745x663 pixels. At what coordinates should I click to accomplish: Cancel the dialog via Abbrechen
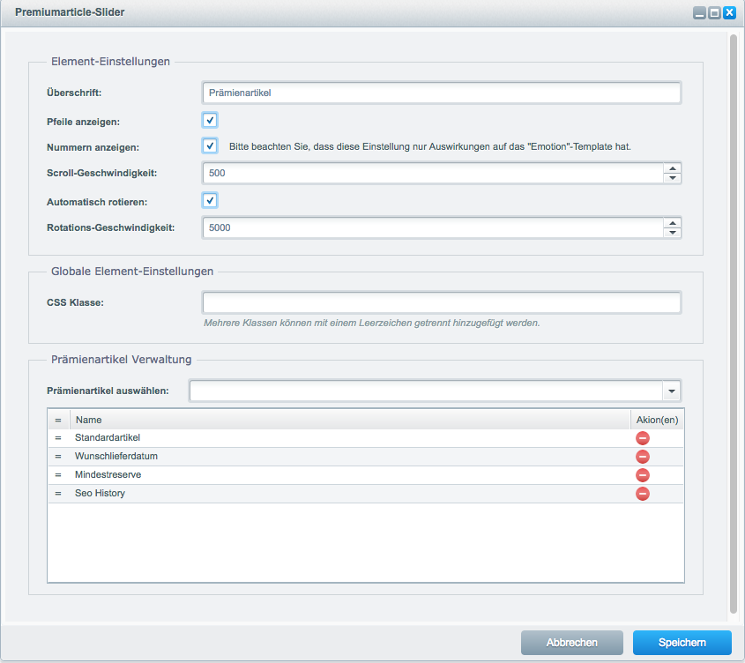tap(571, 643)
